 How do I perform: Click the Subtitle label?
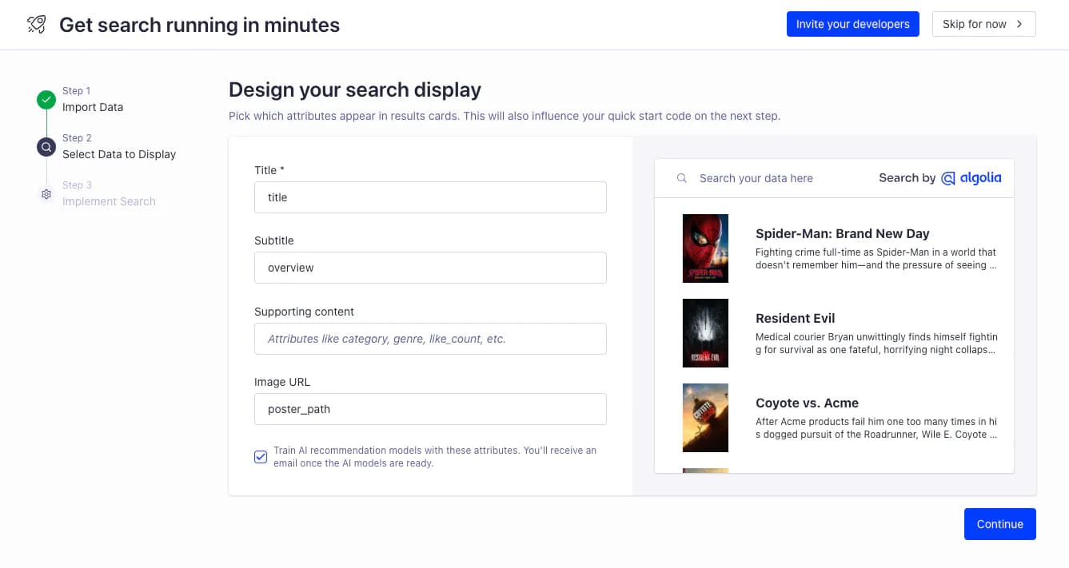click(x=274, y=240)
